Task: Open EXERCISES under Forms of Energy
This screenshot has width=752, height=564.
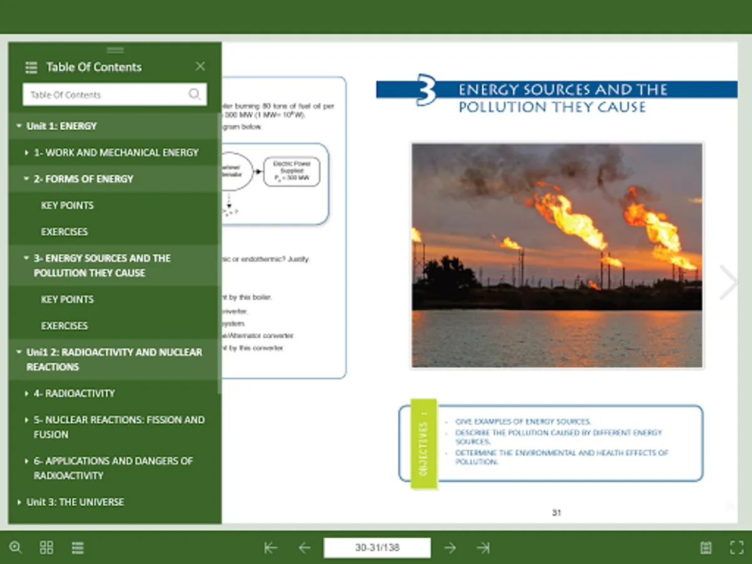Action: pos(65,231)
